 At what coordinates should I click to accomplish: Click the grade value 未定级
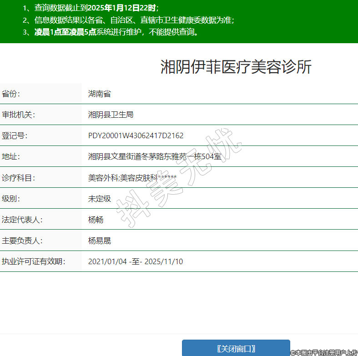100,199
